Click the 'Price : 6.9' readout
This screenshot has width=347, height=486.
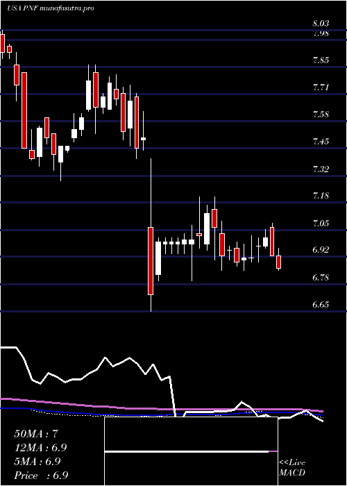[41, 476]
